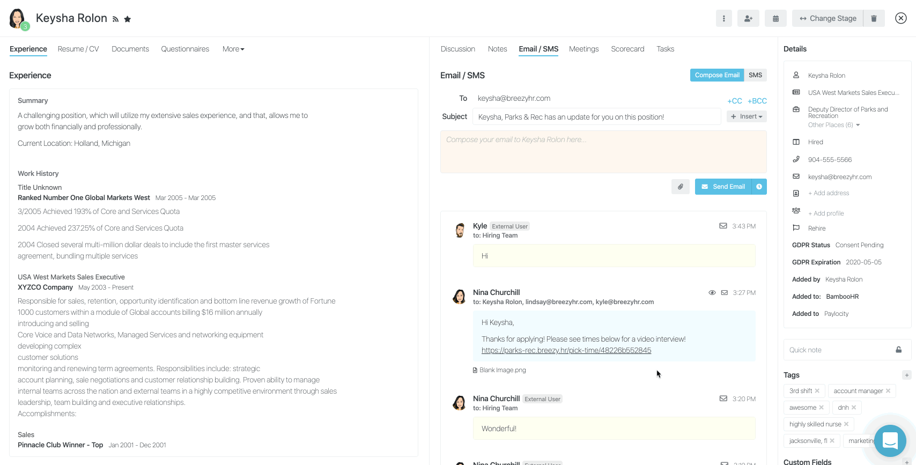Open the Insert dropdown

coord(747,116)
